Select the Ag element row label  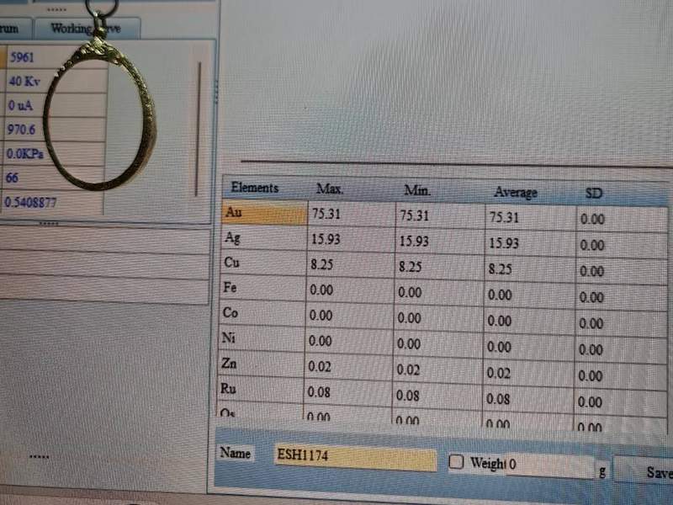coord(264,238)
